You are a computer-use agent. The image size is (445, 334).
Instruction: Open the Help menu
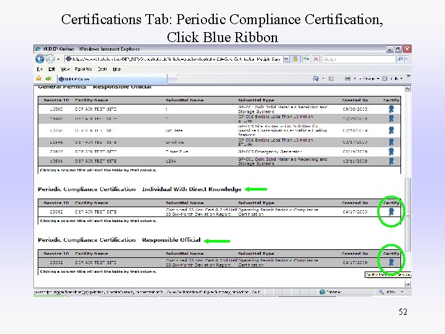tap(117, 69)
